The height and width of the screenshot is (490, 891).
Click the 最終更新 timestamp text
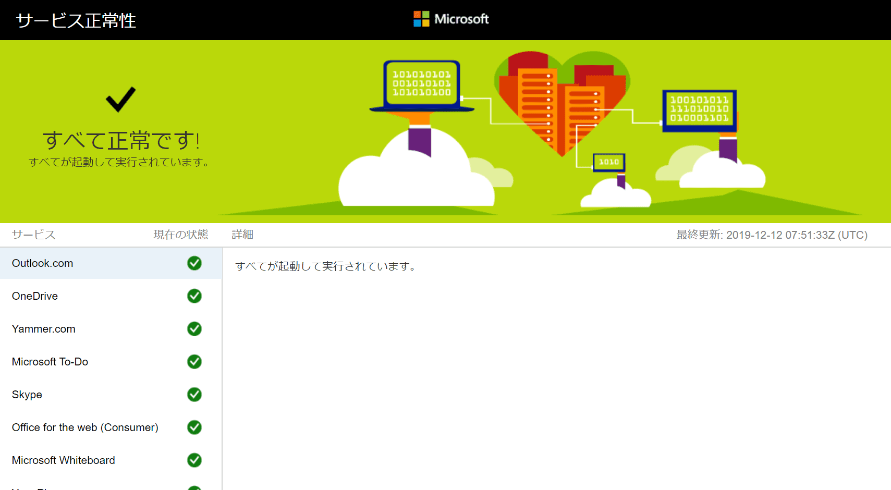[772, 235]
